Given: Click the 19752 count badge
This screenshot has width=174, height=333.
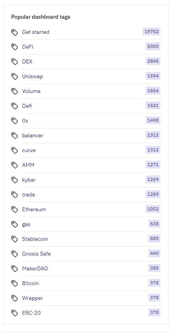Looking at the screenshot, I should (151, 32).
